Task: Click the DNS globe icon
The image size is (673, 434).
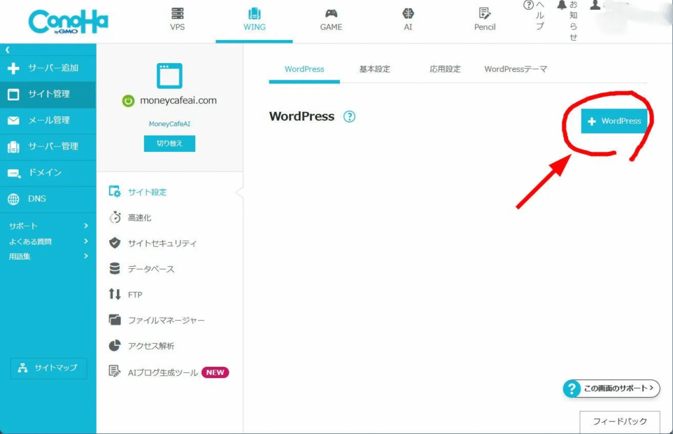Action: (x=13, y=199)
